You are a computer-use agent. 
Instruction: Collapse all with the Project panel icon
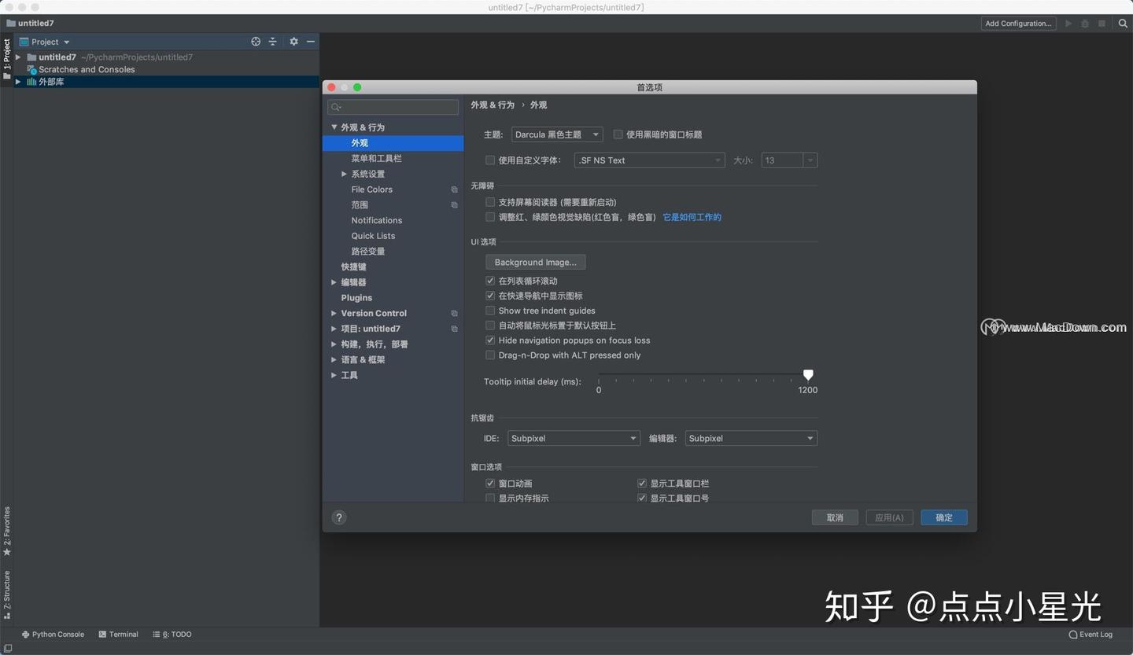(x=273, y=41)
